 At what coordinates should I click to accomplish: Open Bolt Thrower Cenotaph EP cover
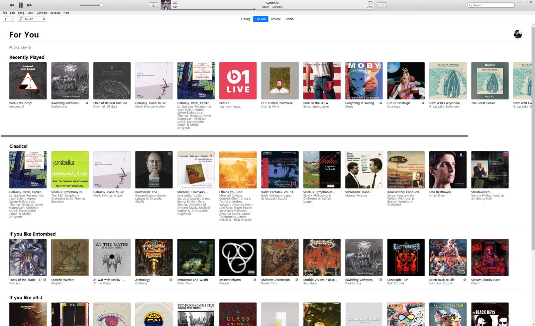click(406, 258)
